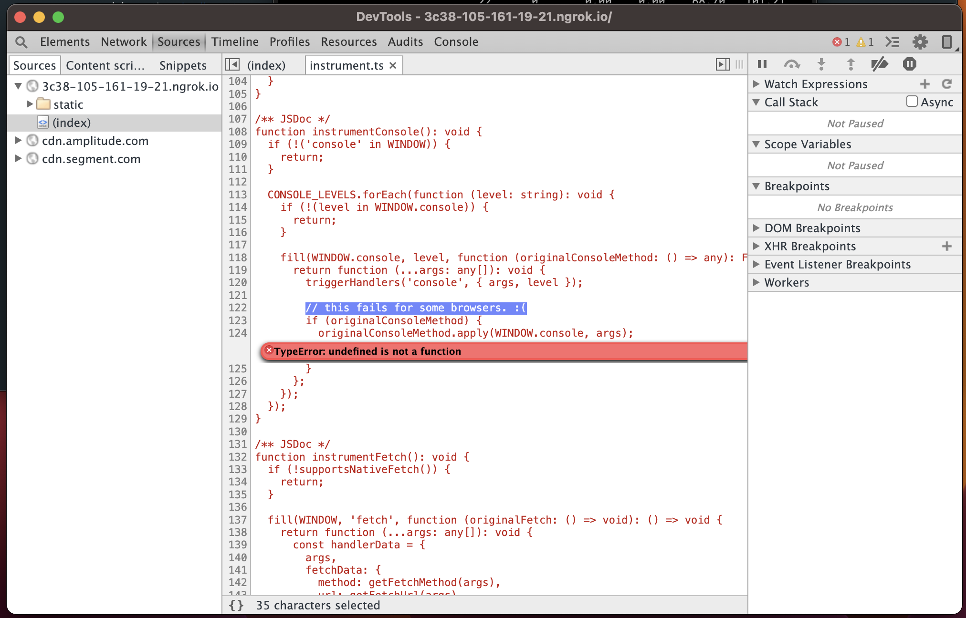Close the instrument.ts tab
The image size is (966, 618).
tap(393, 65)
